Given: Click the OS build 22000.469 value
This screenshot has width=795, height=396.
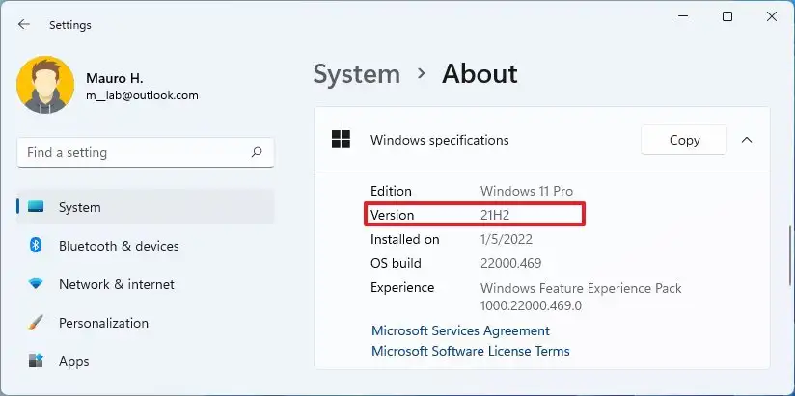Looking at the screenshot, I should (510, 263).
